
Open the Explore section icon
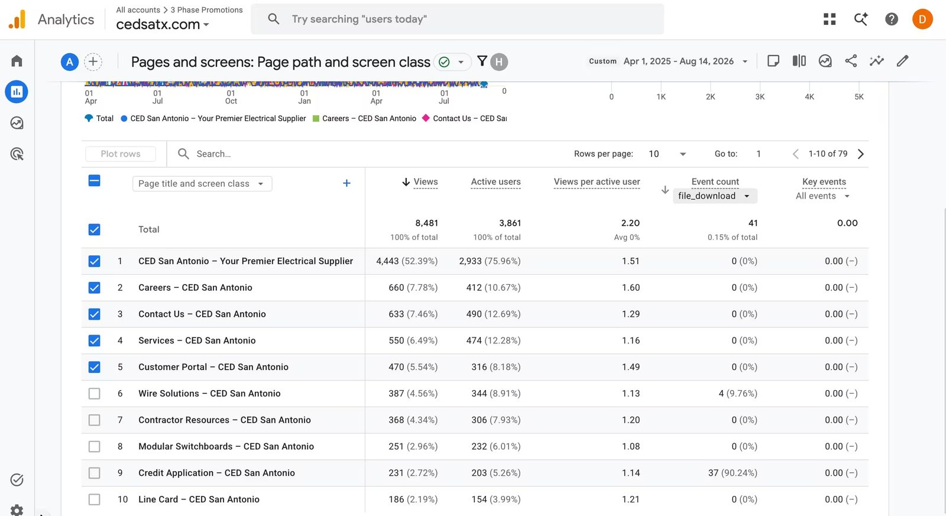pos(17,123)
